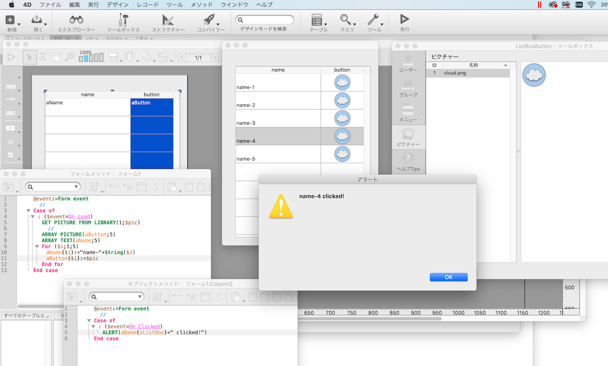
Task: Click the Wi-Fi status icon
Action: [591, 5]
